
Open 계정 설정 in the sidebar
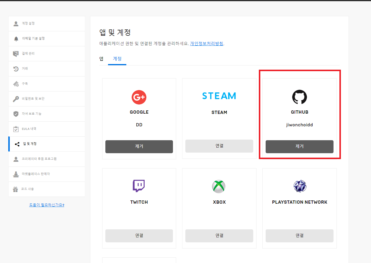click(47, 24)
